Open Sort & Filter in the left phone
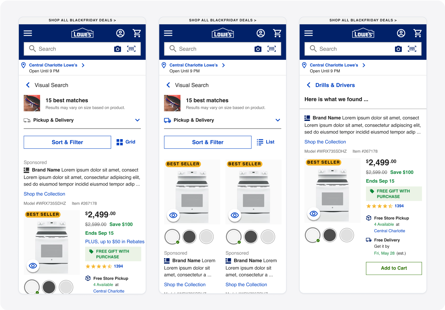The image size is (445, 310). click(67, 142)
